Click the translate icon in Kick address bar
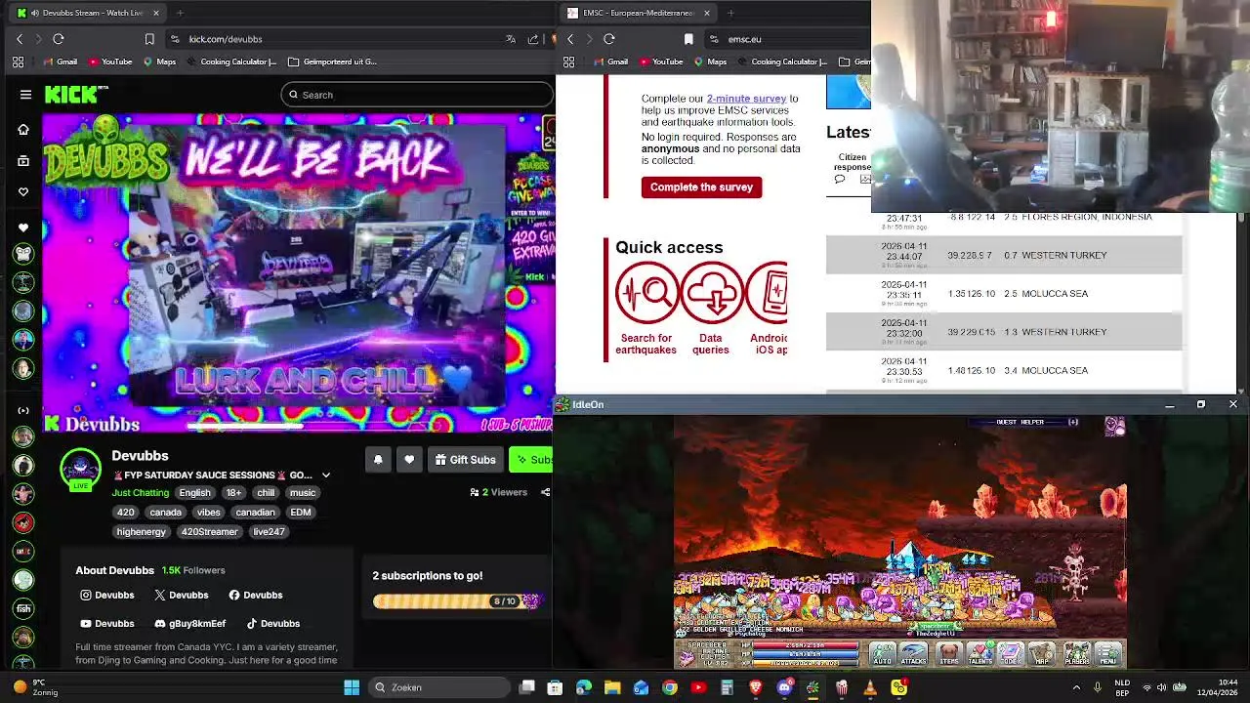The width and height of the screenshot is (1250, 703). pos(511,39)
